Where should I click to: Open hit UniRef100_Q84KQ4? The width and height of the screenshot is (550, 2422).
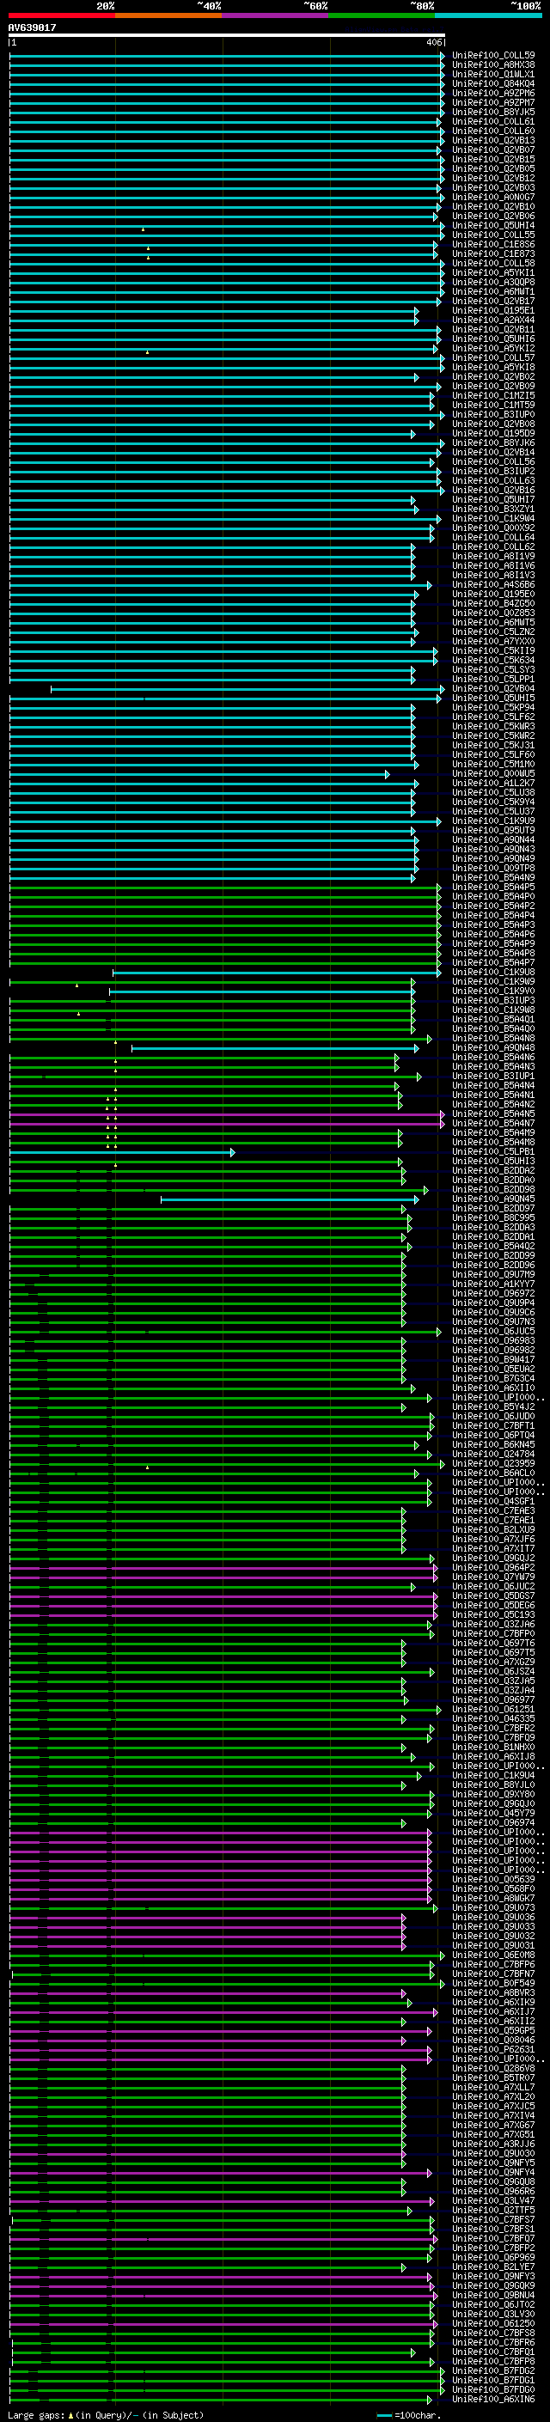[493, 83]
